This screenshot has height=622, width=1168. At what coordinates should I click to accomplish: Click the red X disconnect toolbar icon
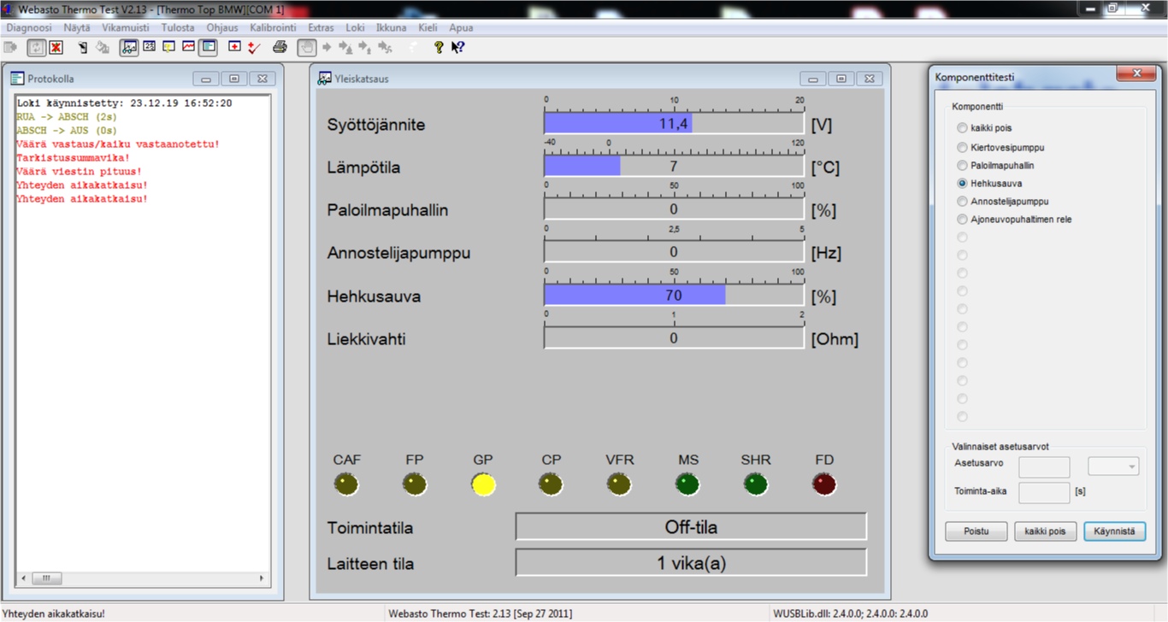[56, 48]
